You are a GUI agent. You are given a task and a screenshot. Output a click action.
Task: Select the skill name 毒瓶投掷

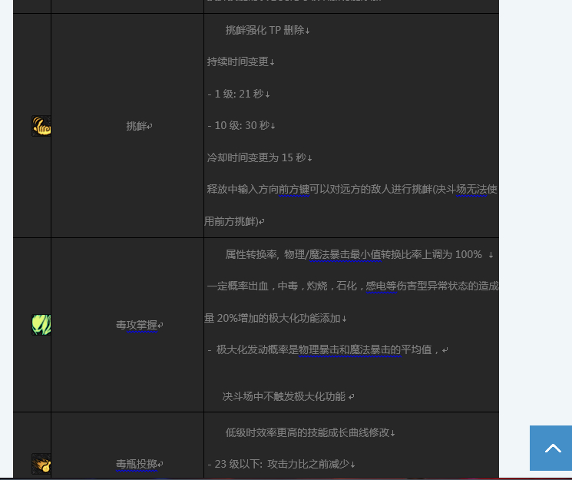click(x=137, y=464)
